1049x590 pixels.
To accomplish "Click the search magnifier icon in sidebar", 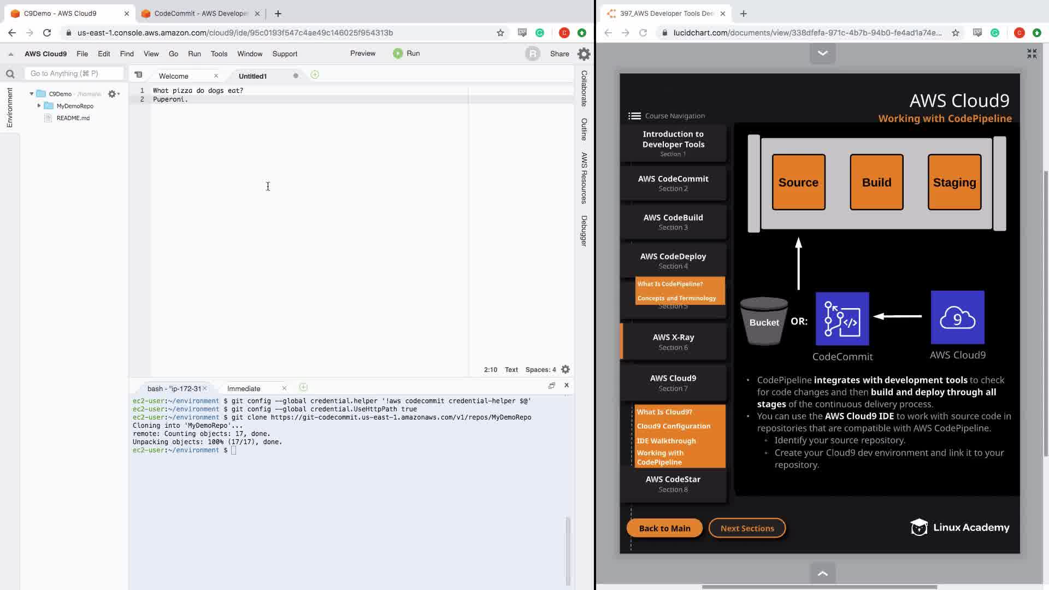I will [10, 74].
